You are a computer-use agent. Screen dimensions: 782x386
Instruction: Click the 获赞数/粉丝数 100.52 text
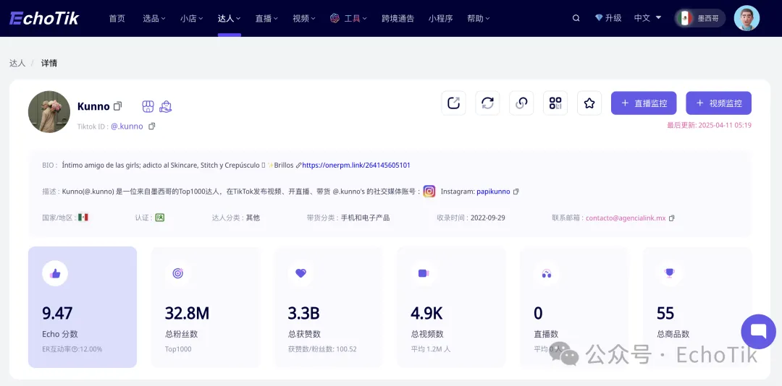coord(322,349)
